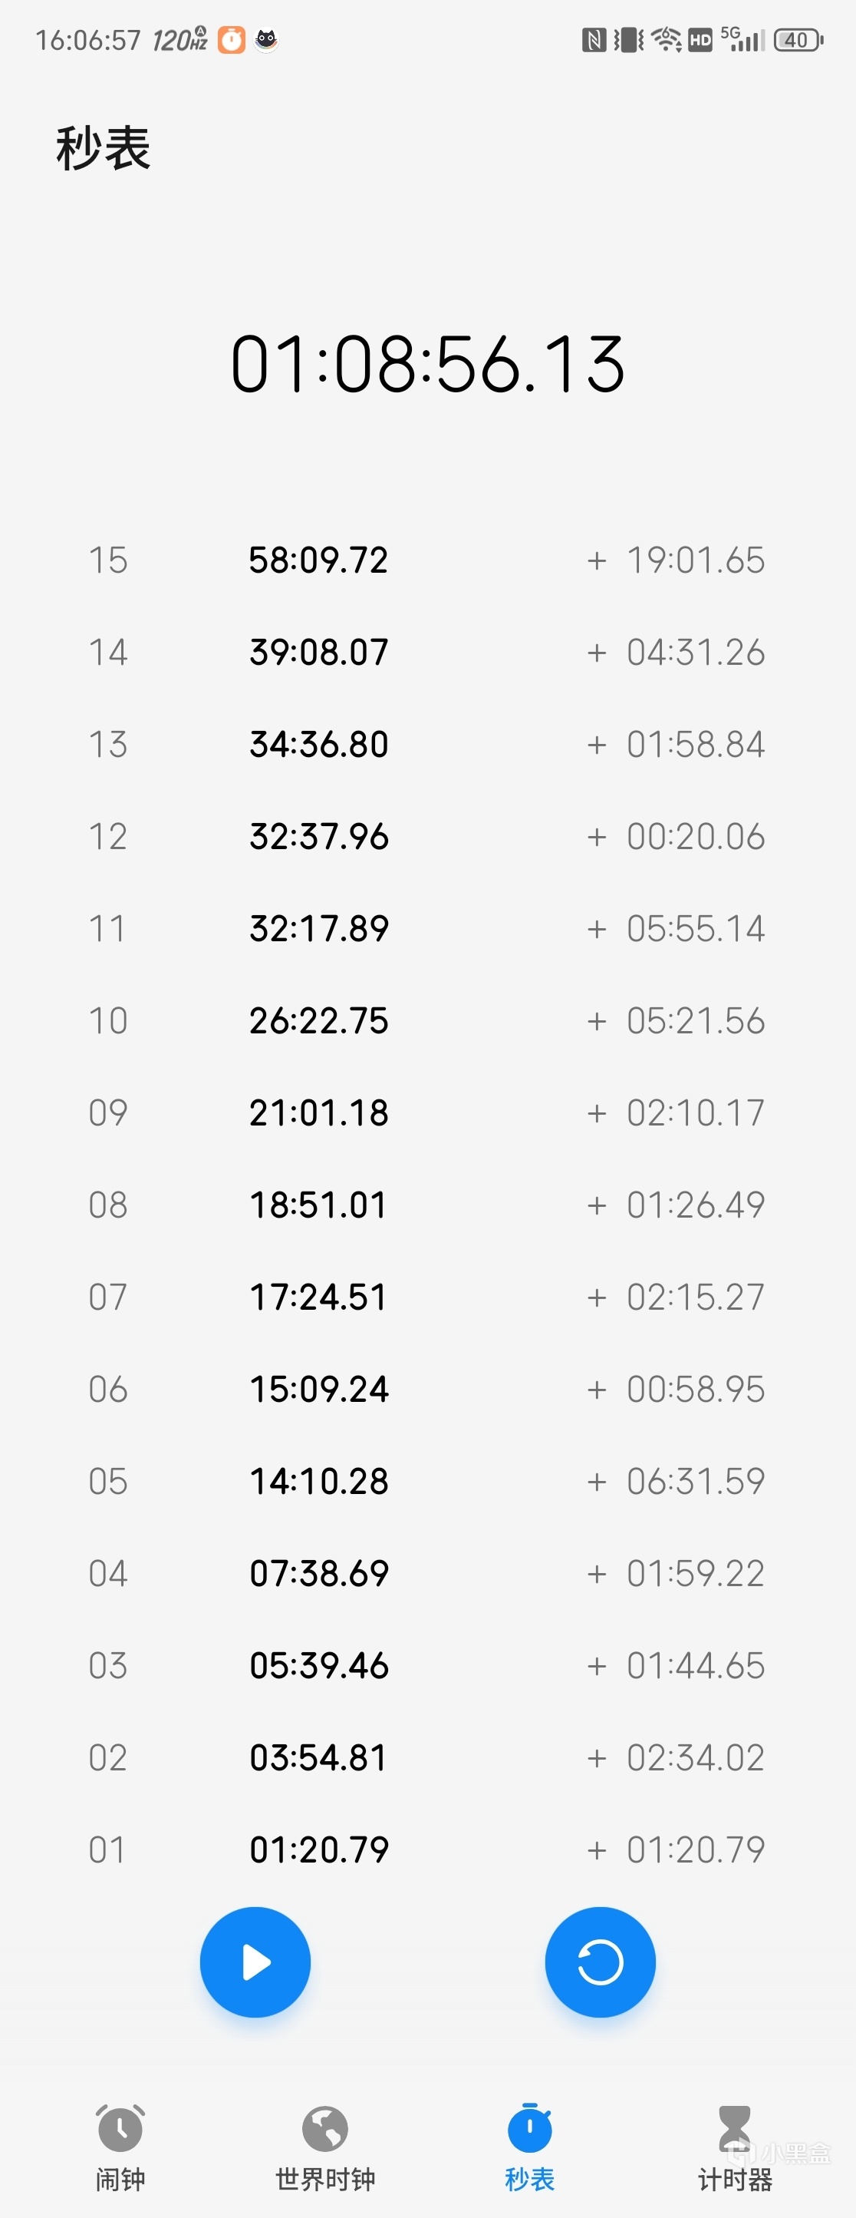Resume the stopwatch with the play button
856x2218 pixels.
(x=255, y=1962)
